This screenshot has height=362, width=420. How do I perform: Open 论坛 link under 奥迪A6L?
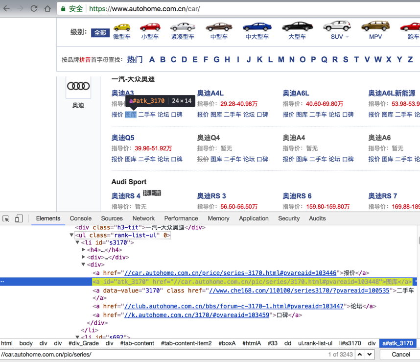334,115
